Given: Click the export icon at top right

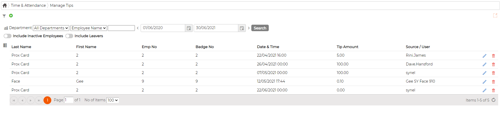Looking at the screenshot, I should click(495, 16).
